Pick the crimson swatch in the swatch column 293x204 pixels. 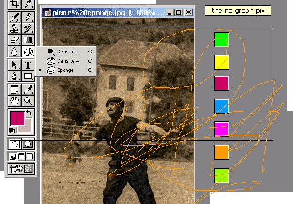click(222, 83)
